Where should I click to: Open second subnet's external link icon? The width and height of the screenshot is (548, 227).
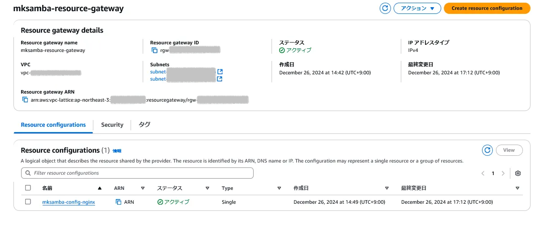pos(220,79)
